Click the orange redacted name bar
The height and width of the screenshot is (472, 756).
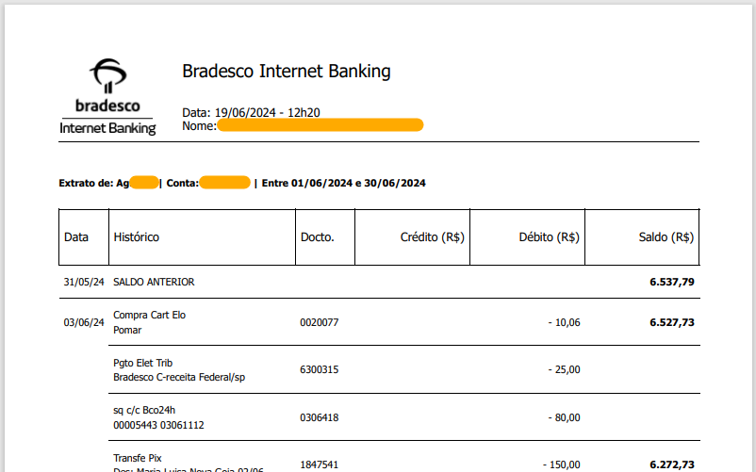click(x=320, y=125)
